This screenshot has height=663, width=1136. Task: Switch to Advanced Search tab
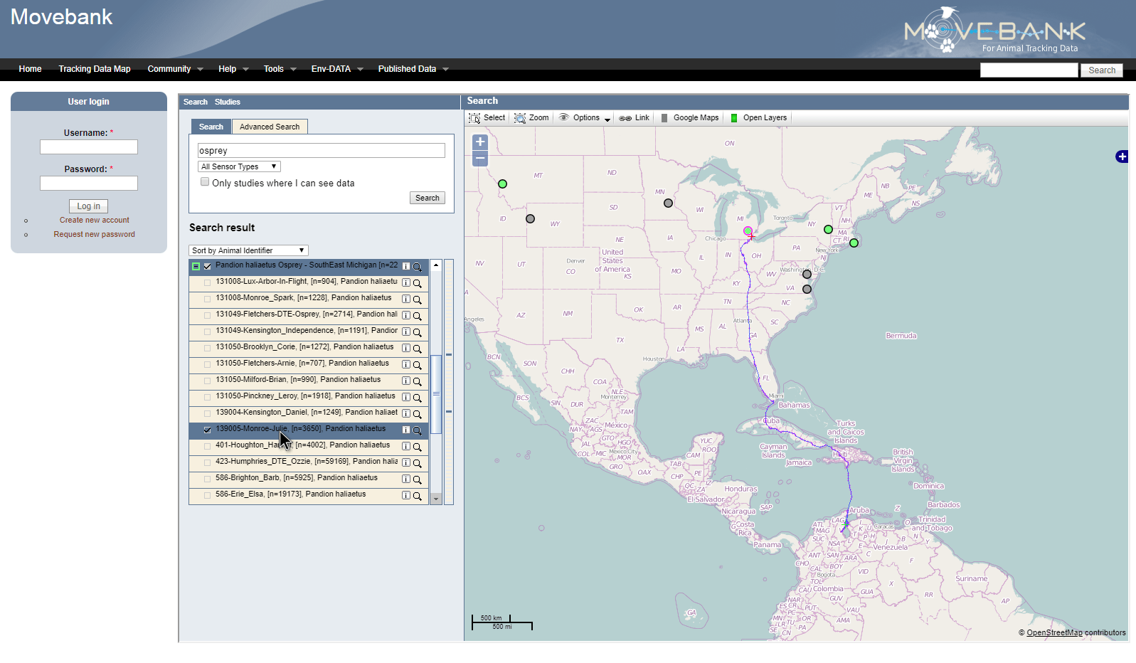tap(270, 127)
